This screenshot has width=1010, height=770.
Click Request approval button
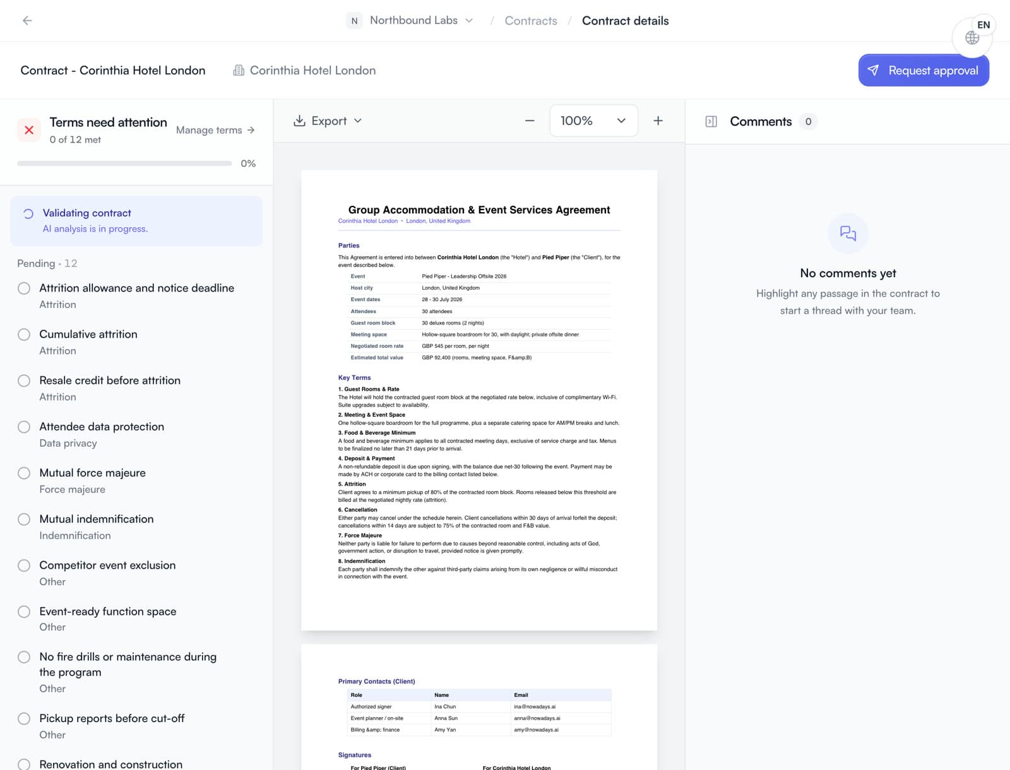(x=924, y=70)
